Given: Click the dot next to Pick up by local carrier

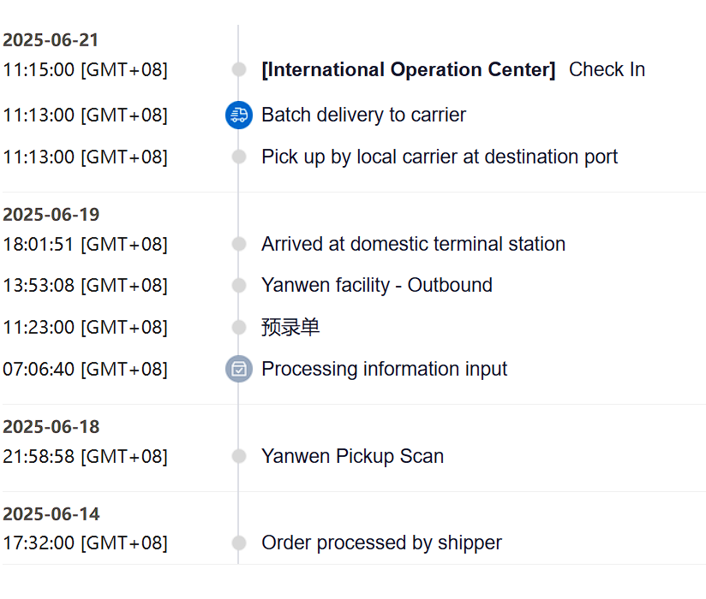Looking at the screenshot, I should (x=239, y=157).
